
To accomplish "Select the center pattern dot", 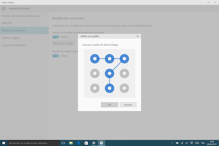I will pos(109,73).
